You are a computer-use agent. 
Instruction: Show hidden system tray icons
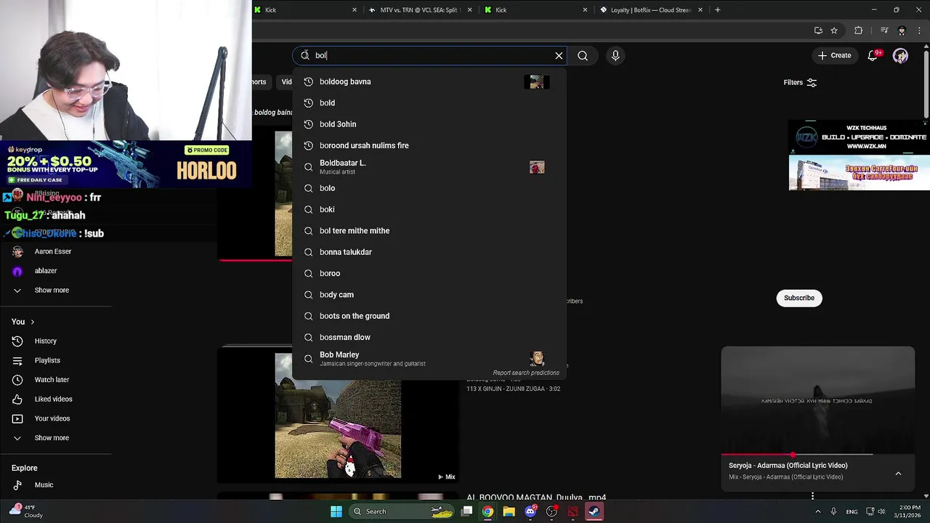coord(817,511)
